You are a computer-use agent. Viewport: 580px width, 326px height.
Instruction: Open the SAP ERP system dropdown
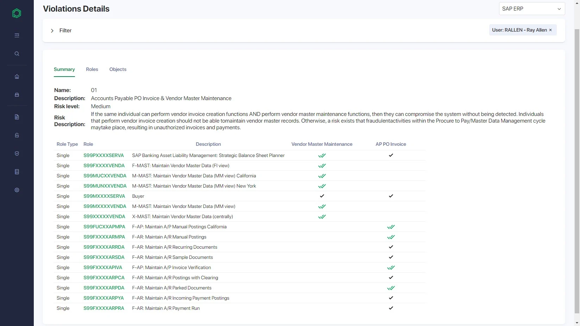pos(532,9)
